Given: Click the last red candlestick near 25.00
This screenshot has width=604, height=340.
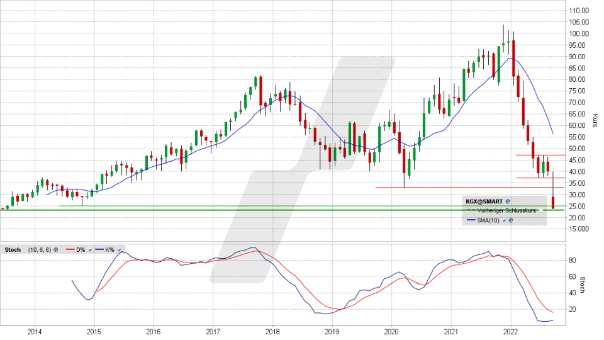Looking at the screenshot, I should (553, 203).
